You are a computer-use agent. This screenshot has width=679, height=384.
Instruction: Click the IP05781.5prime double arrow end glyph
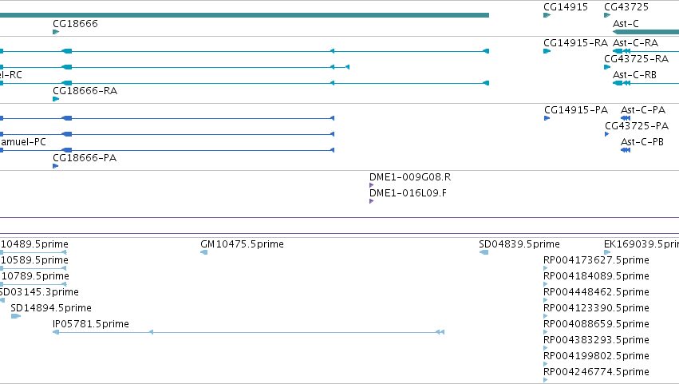[440, 332]
